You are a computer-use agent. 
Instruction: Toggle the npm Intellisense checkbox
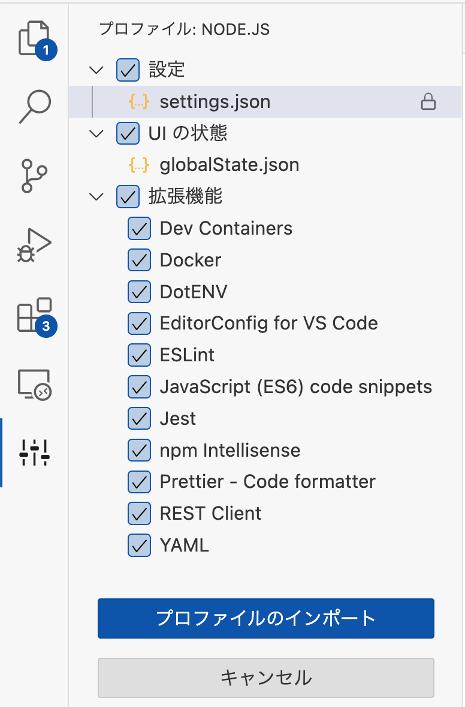pos(139,450)
